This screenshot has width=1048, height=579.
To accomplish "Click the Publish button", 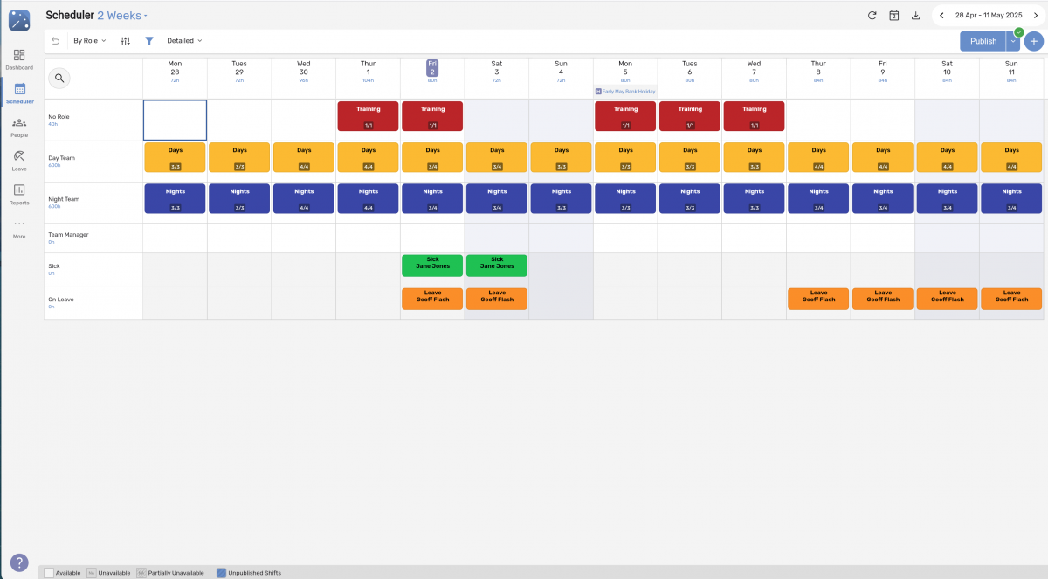I will tap(982, 40).
